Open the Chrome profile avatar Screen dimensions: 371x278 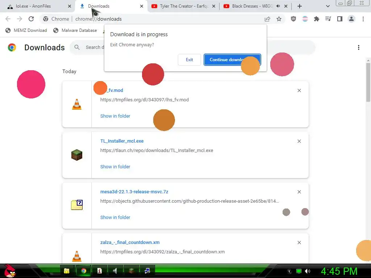point(351,19)
